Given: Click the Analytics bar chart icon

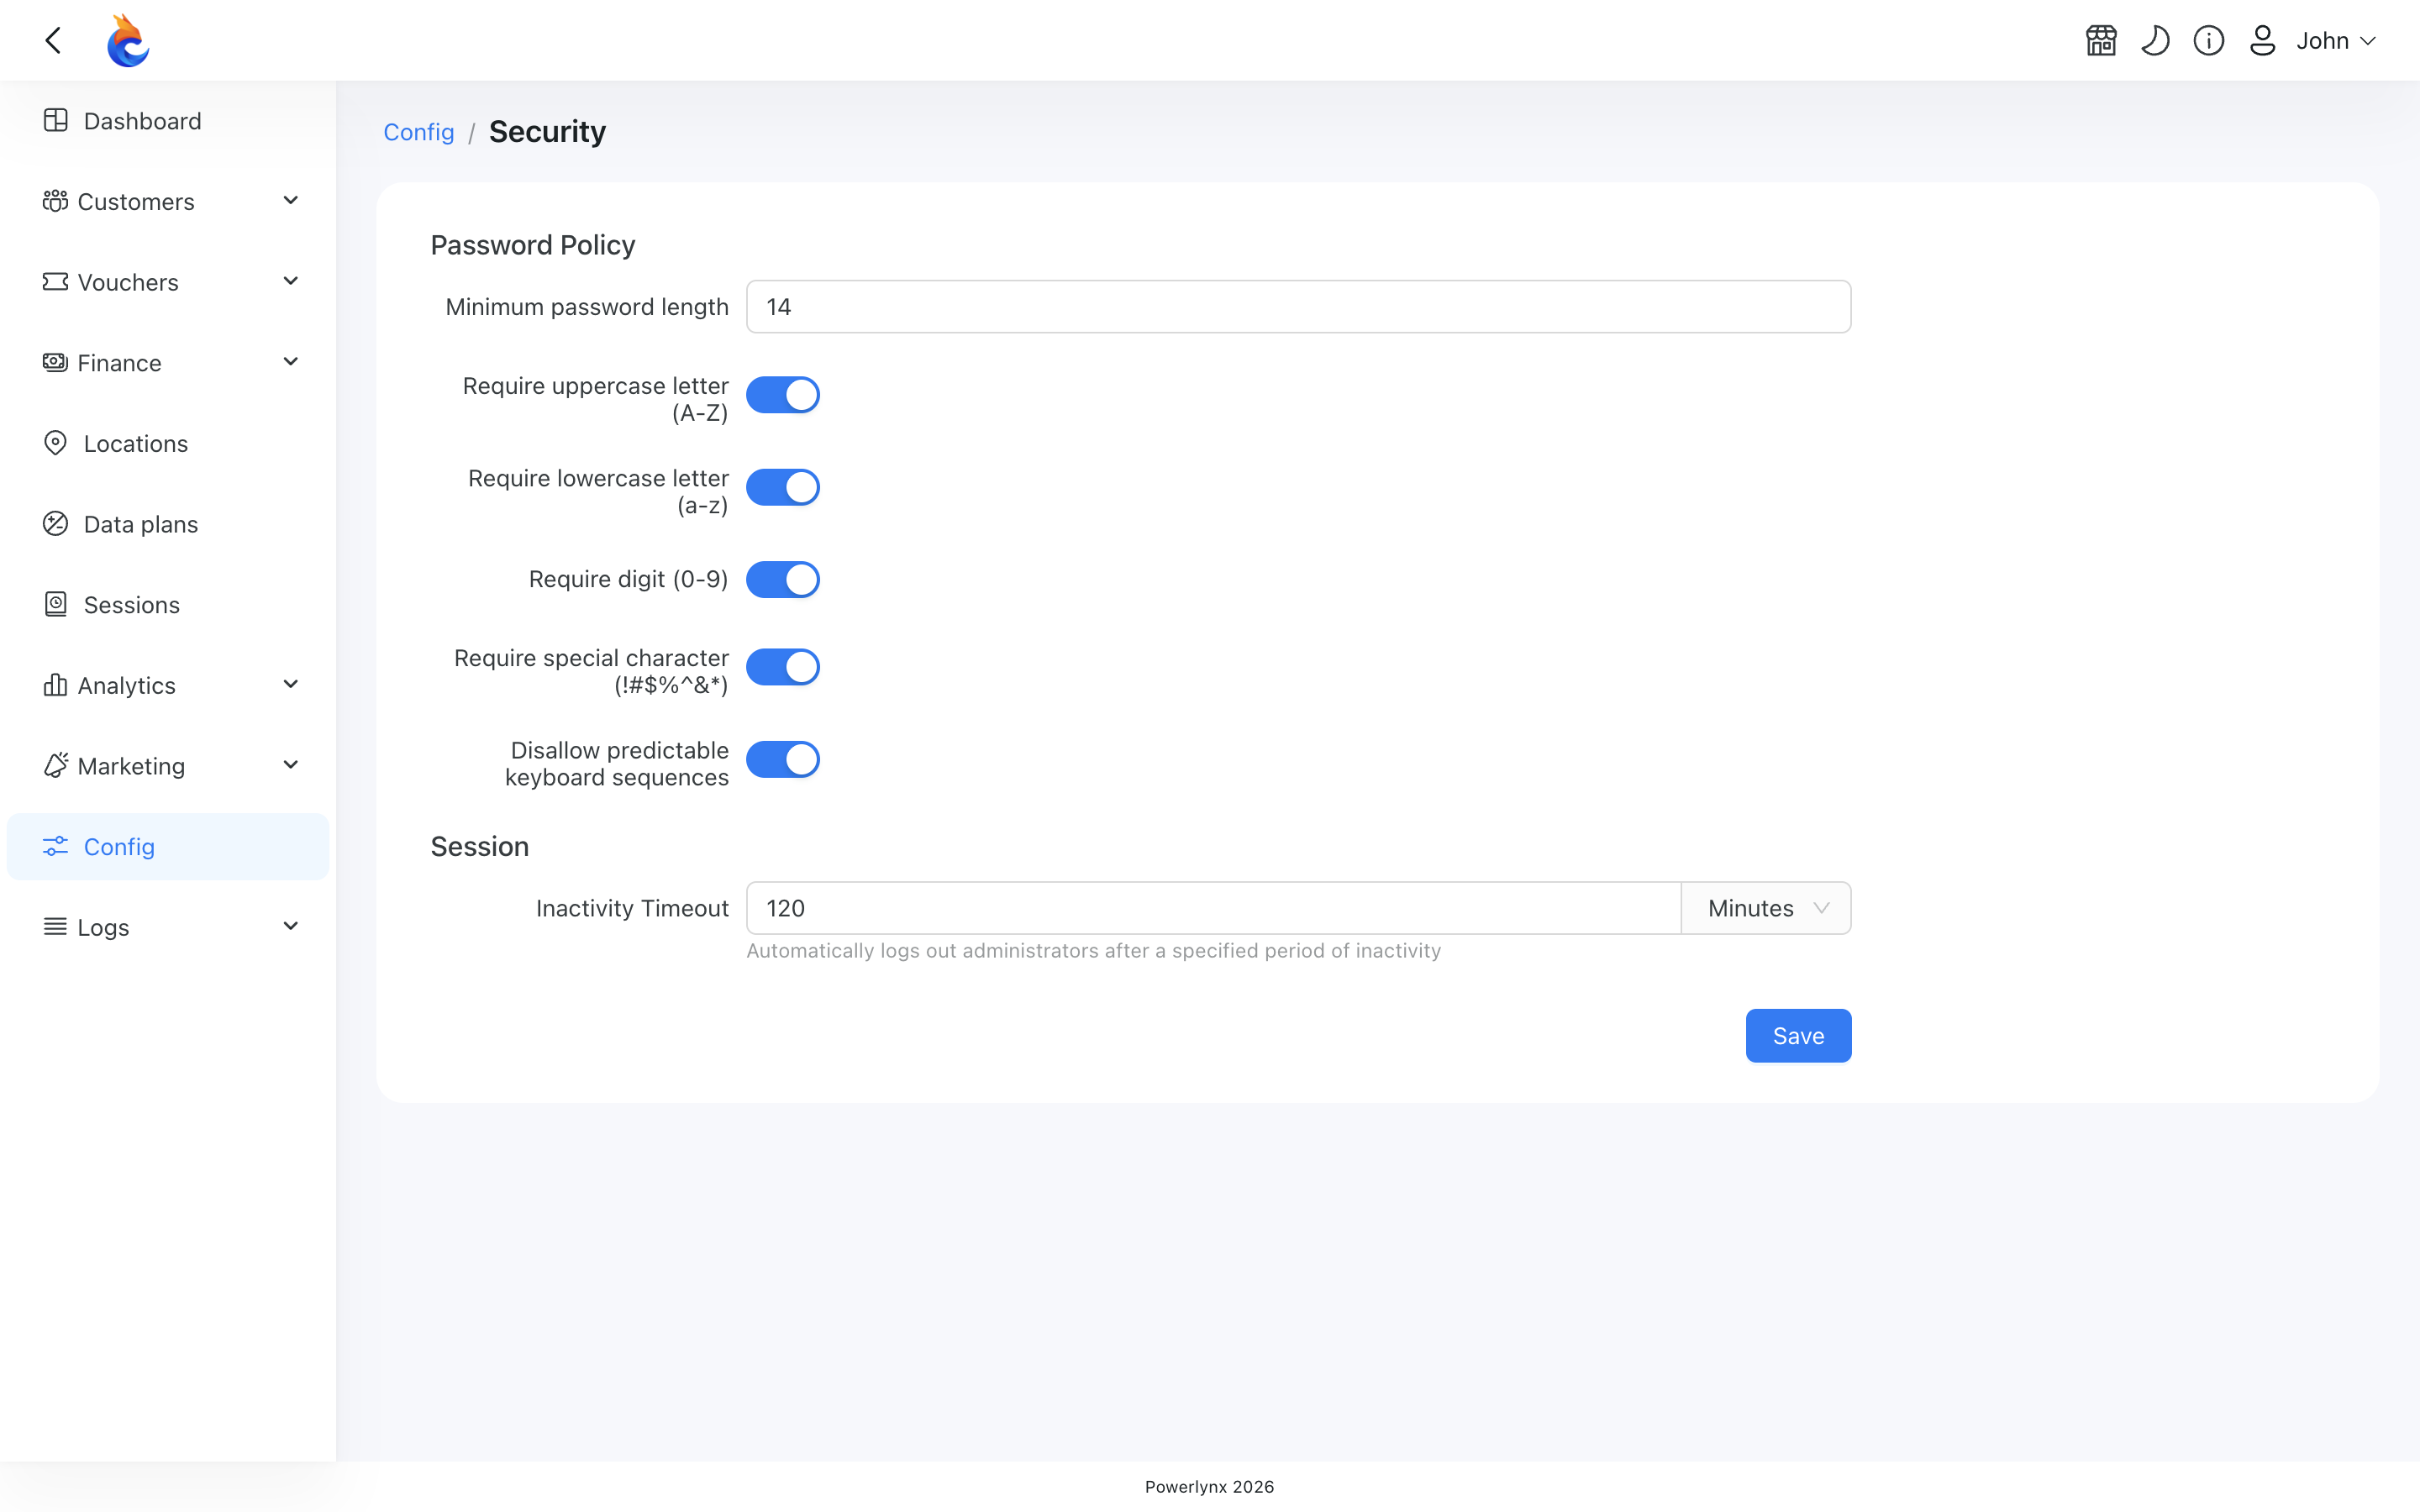Looking at the screenshot, I should click(56, 685).
